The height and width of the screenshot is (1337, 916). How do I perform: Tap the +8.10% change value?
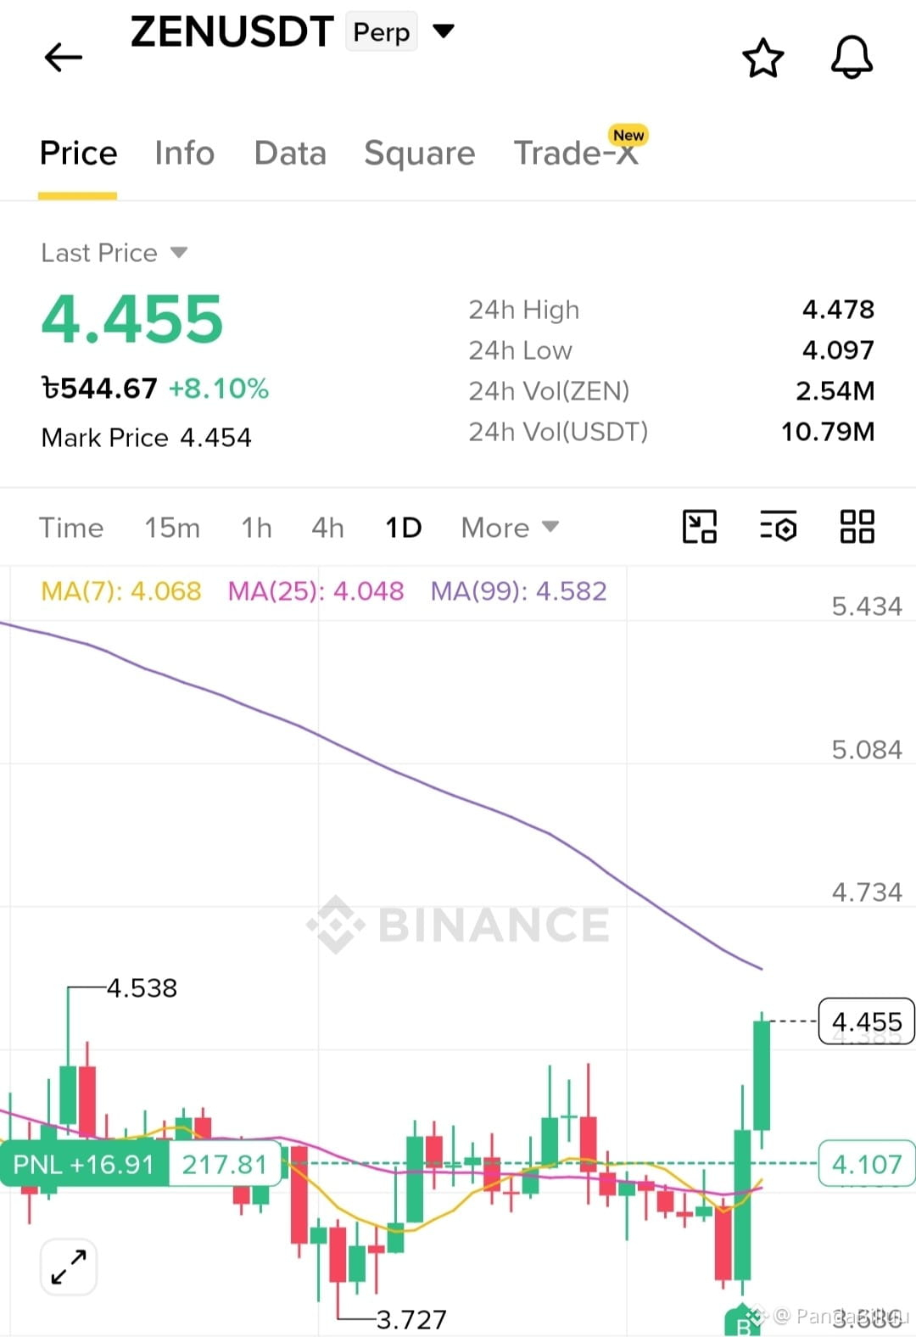tap(219, 389)
